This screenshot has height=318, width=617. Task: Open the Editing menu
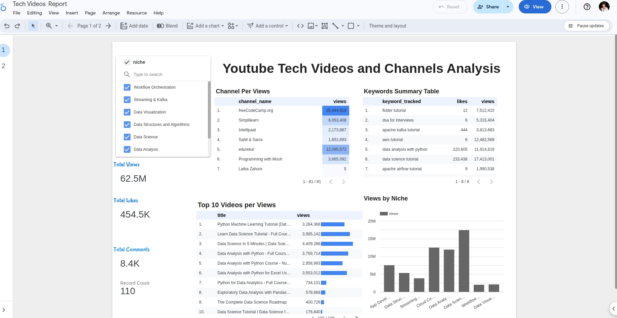click(35, 13)
